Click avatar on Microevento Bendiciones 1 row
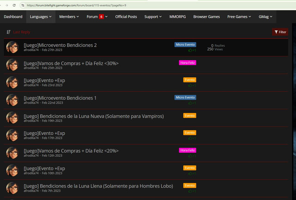296x200 pixels. point(12,100)
